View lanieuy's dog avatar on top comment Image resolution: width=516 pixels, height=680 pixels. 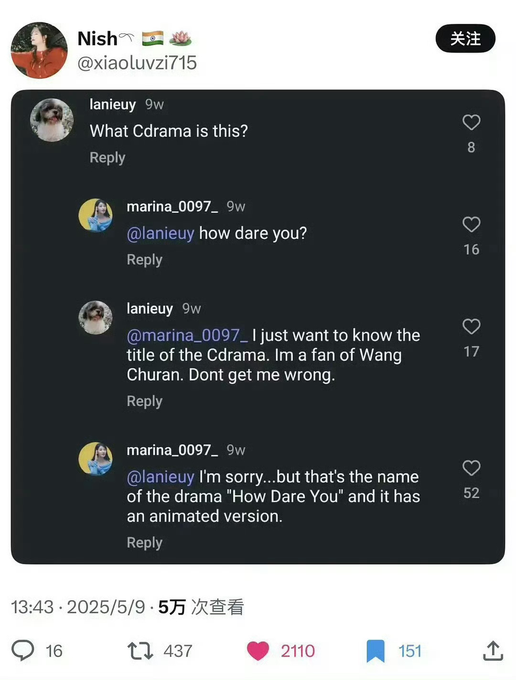[x=52, y=120]
